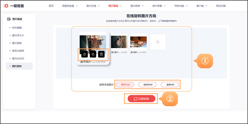Open 修改分辨率 in the sidebar
This screenshot has height=124, width=248.
18,51
